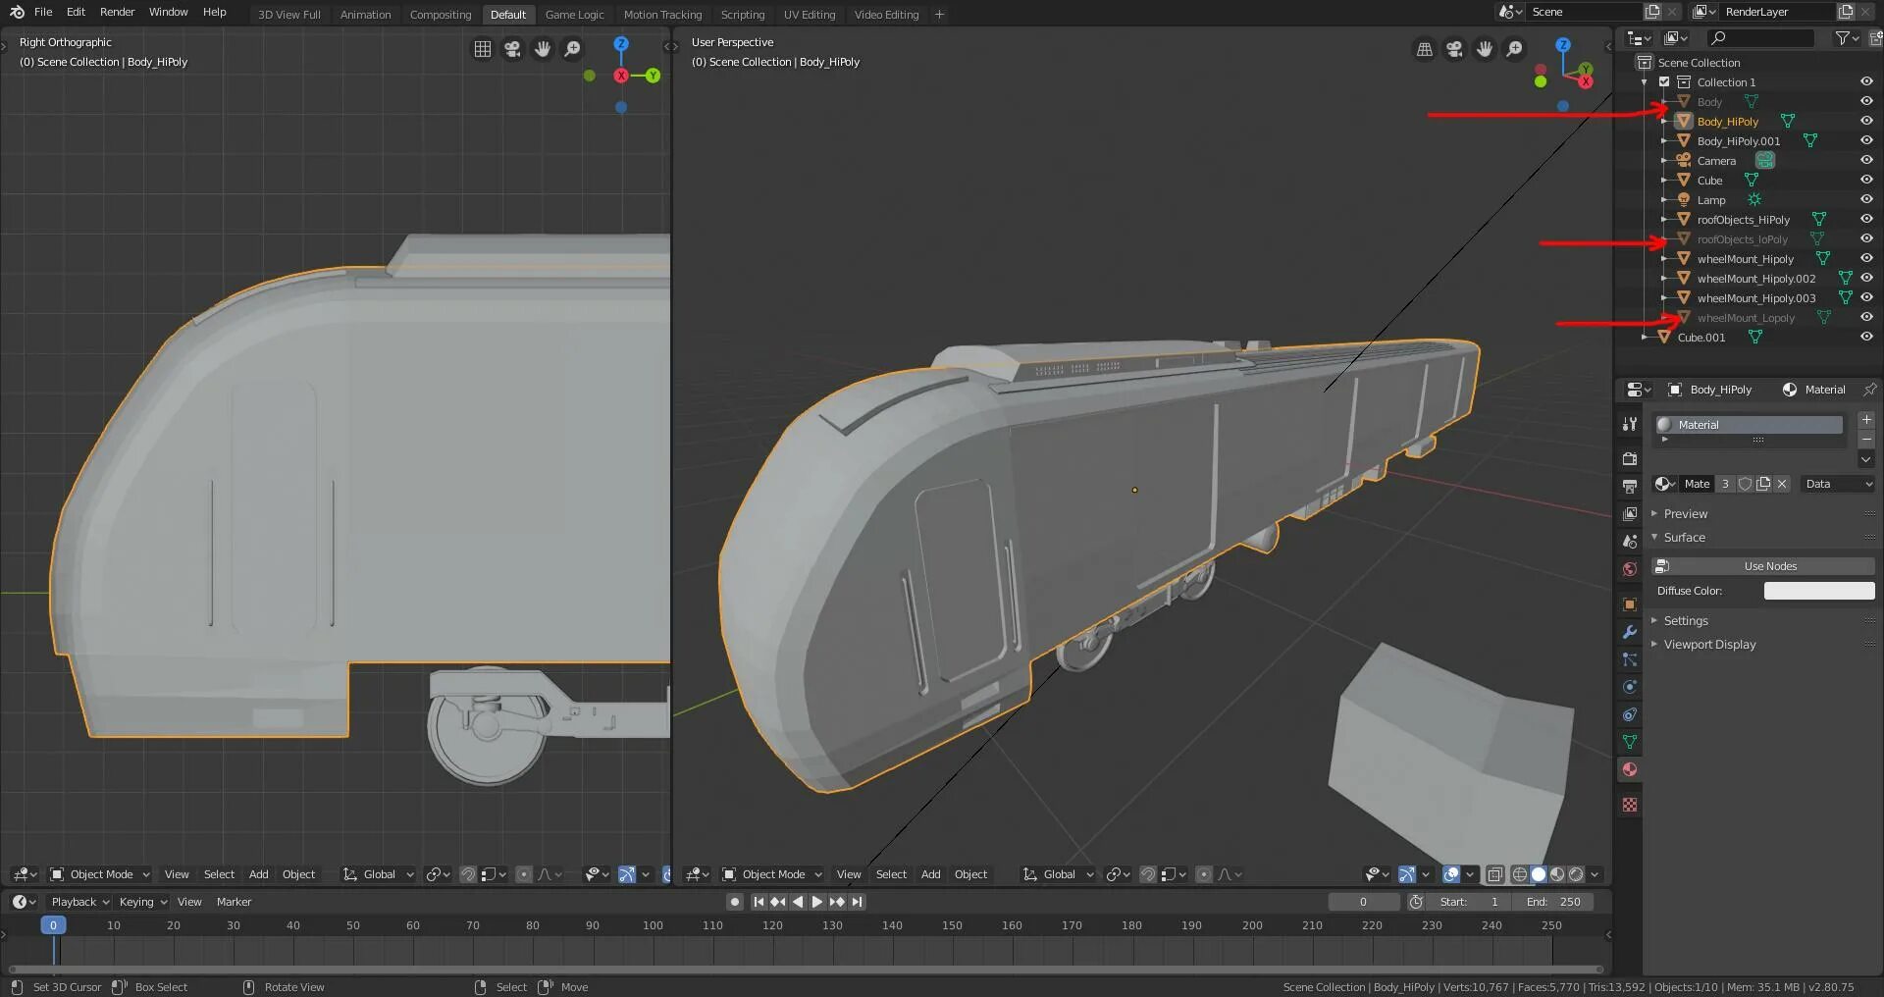
Task: Open the Diffuse Color swatch
Action: pos(1818,591)
